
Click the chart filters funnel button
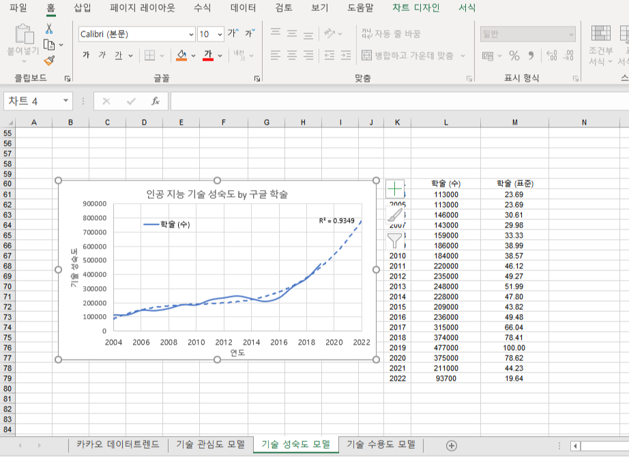(x=395, y=240)
